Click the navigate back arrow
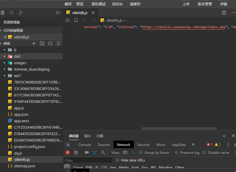 tap(85, 20)
